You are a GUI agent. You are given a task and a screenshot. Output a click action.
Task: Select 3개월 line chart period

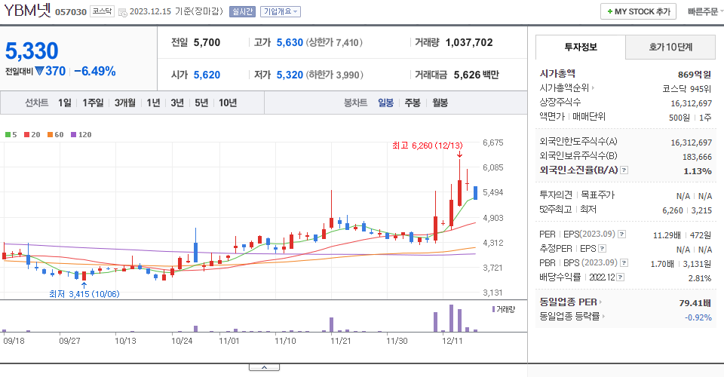coord(125,103)
